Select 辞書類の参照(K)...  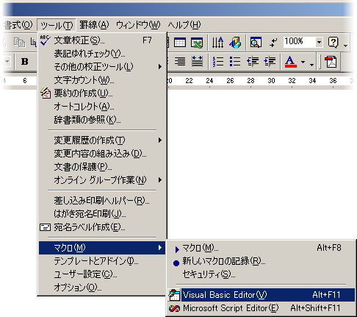tap(102, 120)
